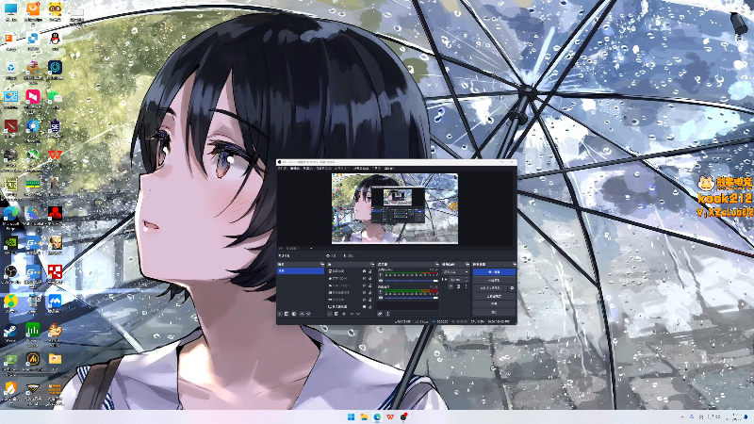Open the NVIDIA desktop shortcut
The height and width of the screenshot is (424, 754).
coord(10,244)
